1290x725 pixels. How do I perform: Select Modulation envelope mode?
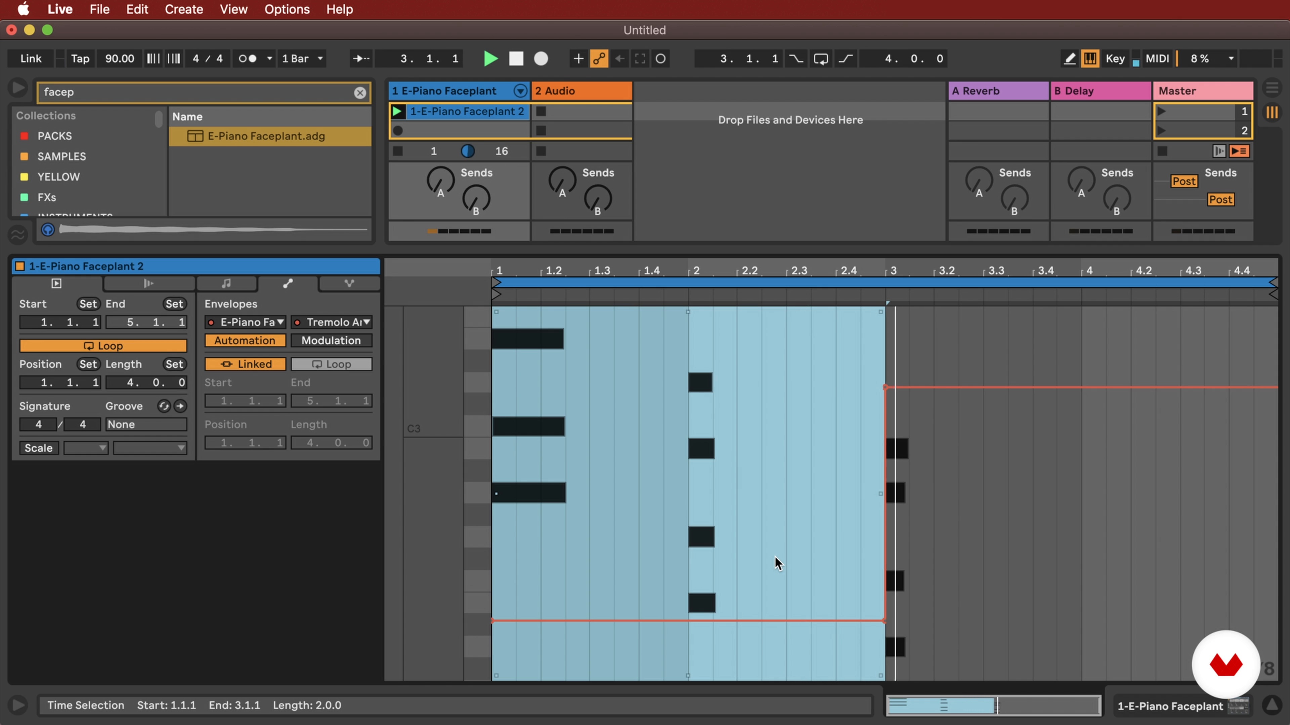331,341
